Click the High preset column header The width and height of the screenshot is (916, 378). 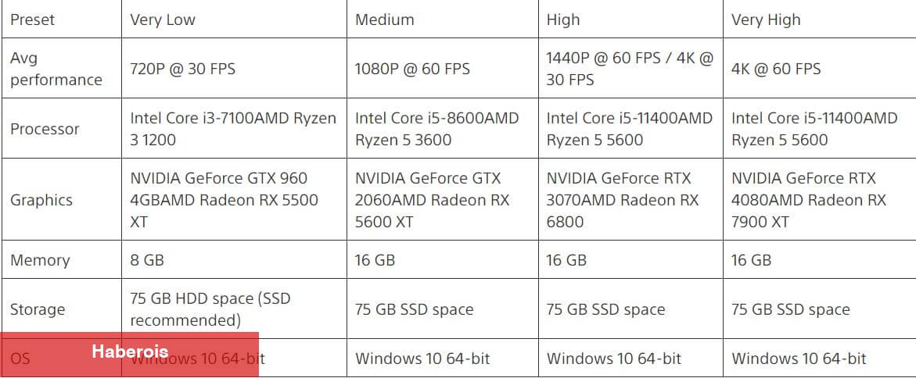(631, 20)
